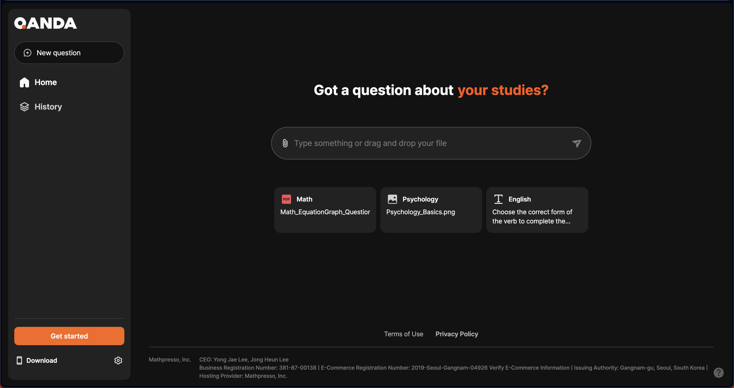
Task: Click the paperclip attach file icon
Action: click(285, 143)
